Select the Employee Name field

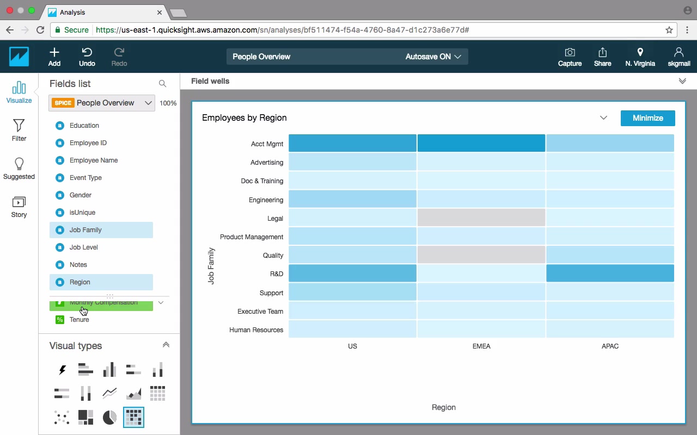click(x=101, y=160)
